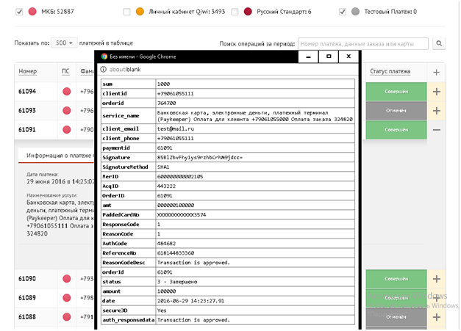
Task: Expand payment 61090 row with plus
Action: click(437, 279)
